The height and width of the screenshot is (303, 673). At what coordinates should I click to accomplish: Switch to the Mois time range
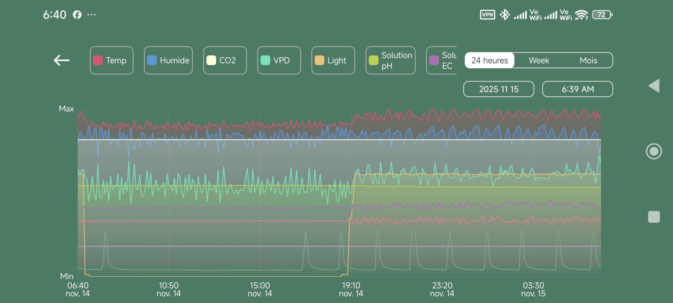pyautogui.click(x=588, y=60)
